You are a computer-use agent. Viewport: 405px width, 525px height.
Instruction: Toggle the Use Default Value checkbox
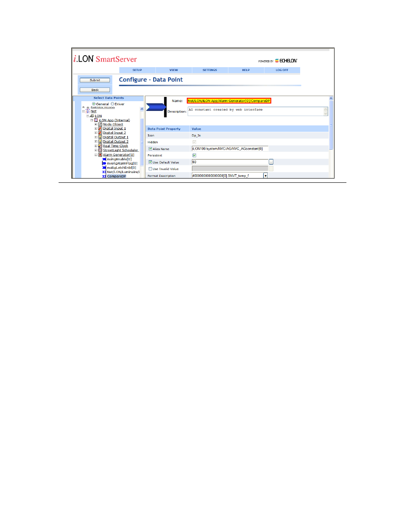(x=150, y=162)
